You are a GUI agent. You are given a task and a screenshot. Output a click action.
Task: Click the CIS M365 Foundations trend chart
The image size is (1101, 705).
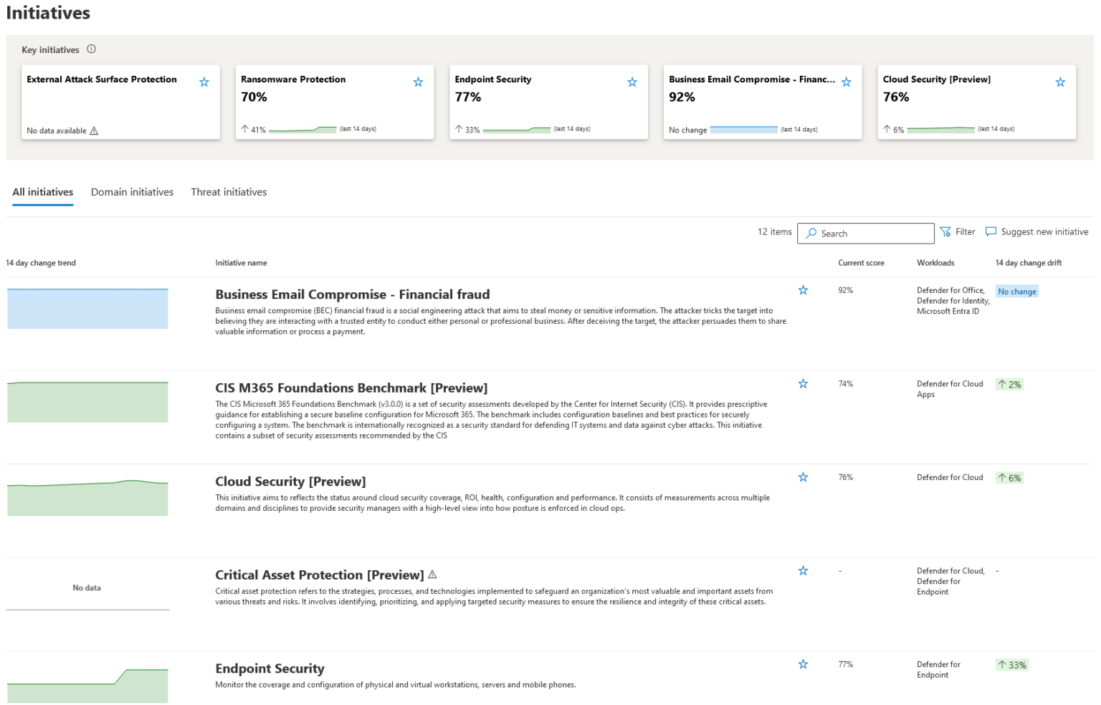pyautogui.click(x=87, y=402)
